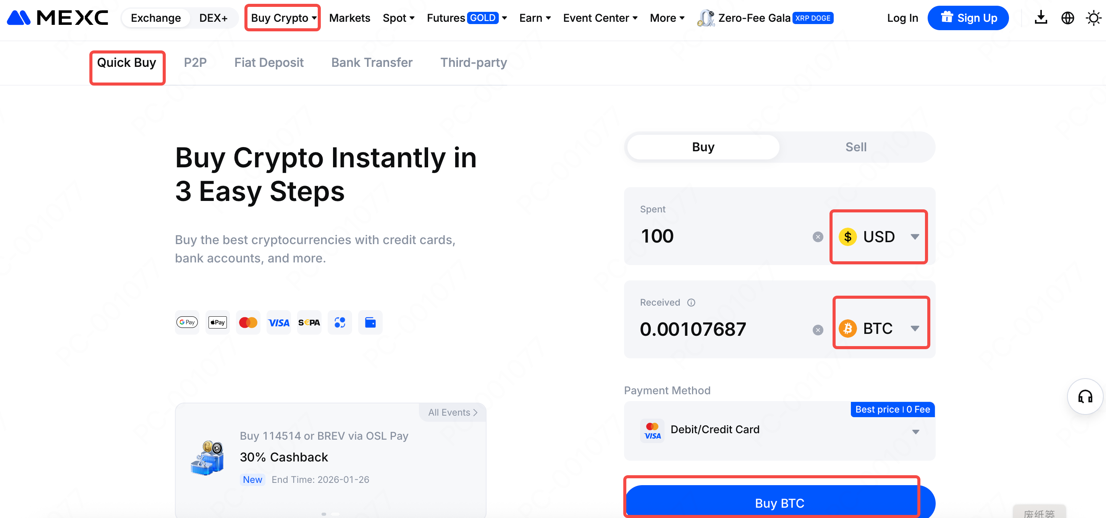1106x518 pixels.
Task: Click the Google Pay payment icon
Action: [187, 322]
